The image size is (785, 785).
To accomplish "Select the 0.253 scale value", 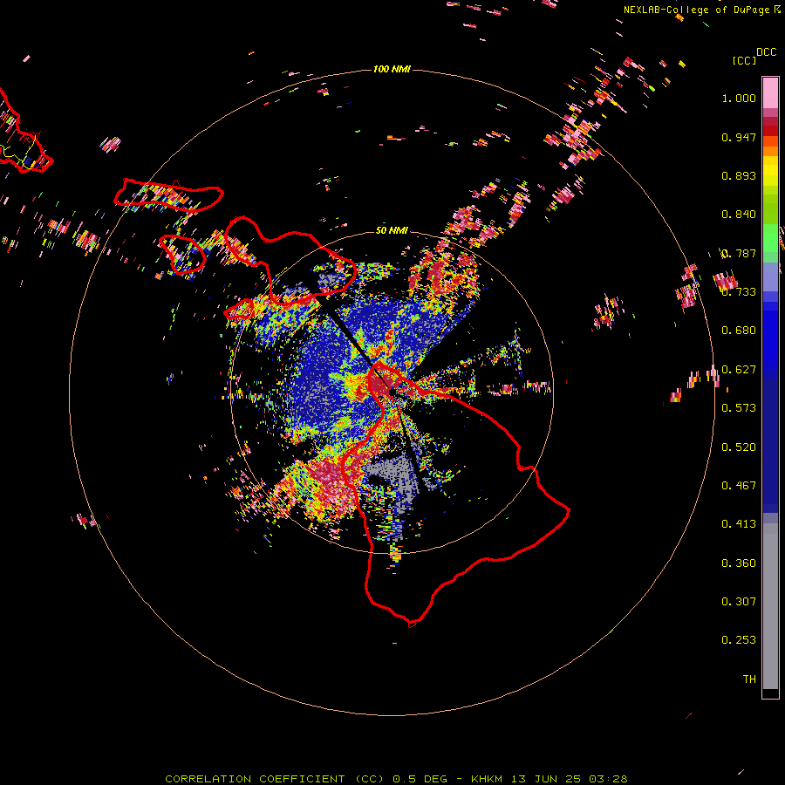I will (x=739, y=640).
